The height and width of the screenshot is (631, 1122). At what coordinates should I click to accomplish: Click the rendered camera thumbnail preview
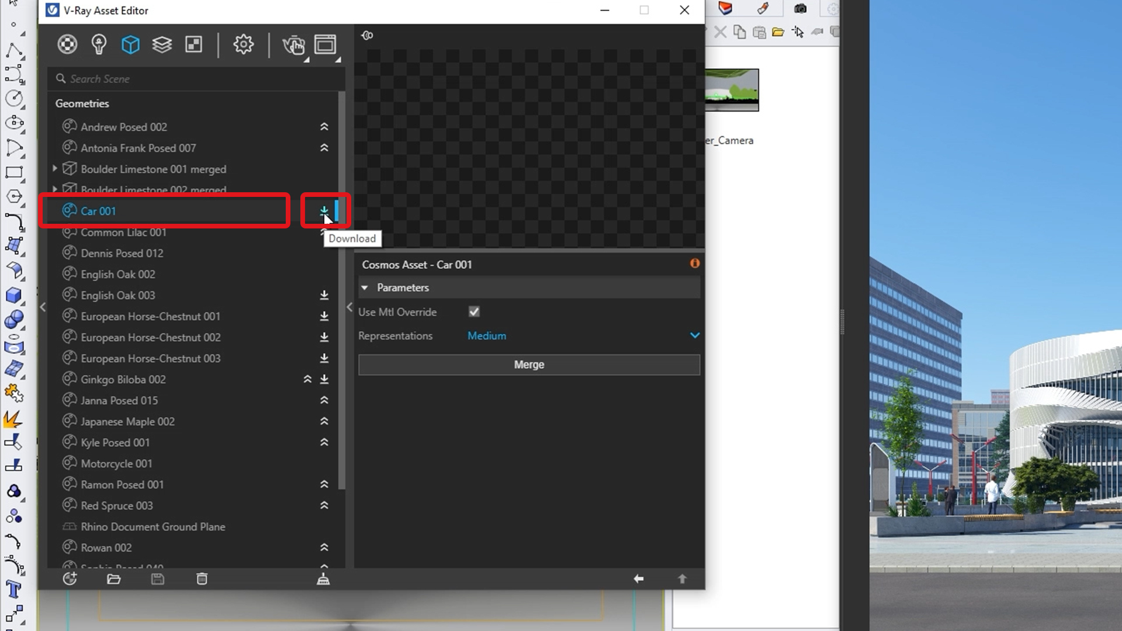[730, 89]
